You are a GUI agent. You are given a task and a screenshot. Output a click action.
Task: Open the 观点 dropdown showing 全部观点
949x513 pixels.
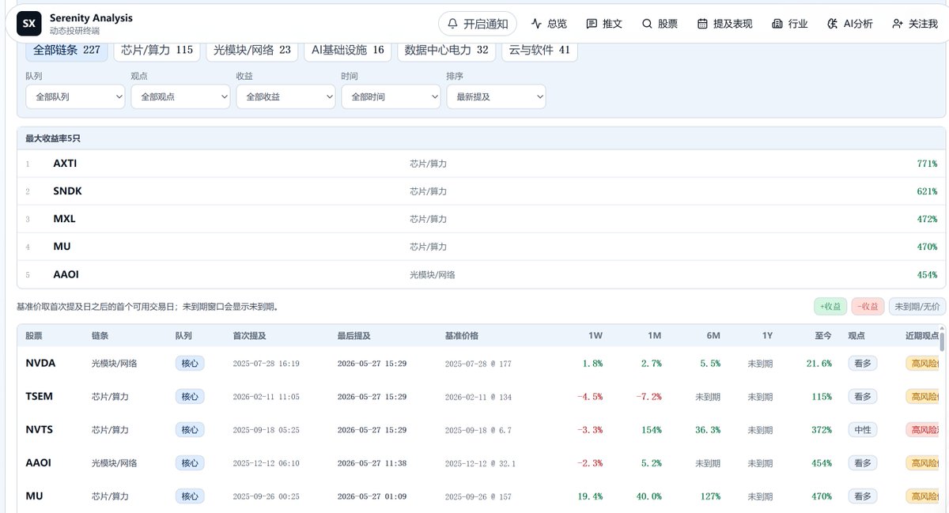(180, 96)
